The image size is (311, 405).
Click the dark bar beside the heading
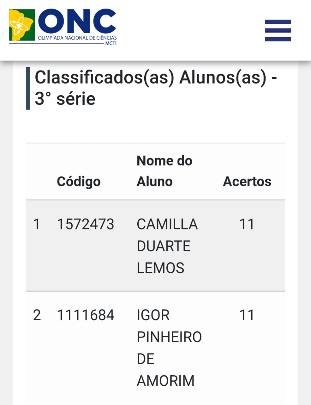click(28, 88)
